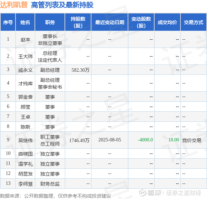Image resolution: width=207 pixels, height=199 pixels.
Task: Click the 持股数(股) column header
Action: [x=78, y=22]
